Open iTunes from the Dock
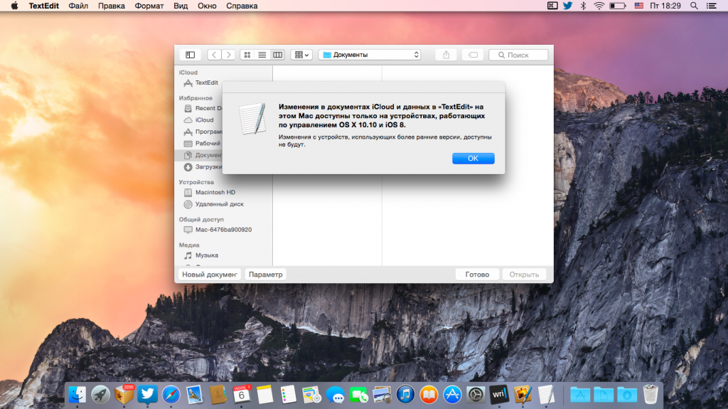This screenshot has height=409, width=728. (x=405, y=395)
